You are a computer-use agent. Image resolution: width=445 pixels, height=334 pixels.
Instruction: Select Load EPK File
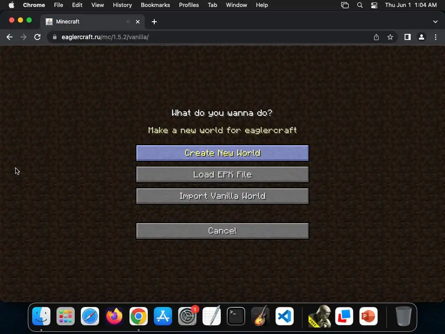pos(222,174)
